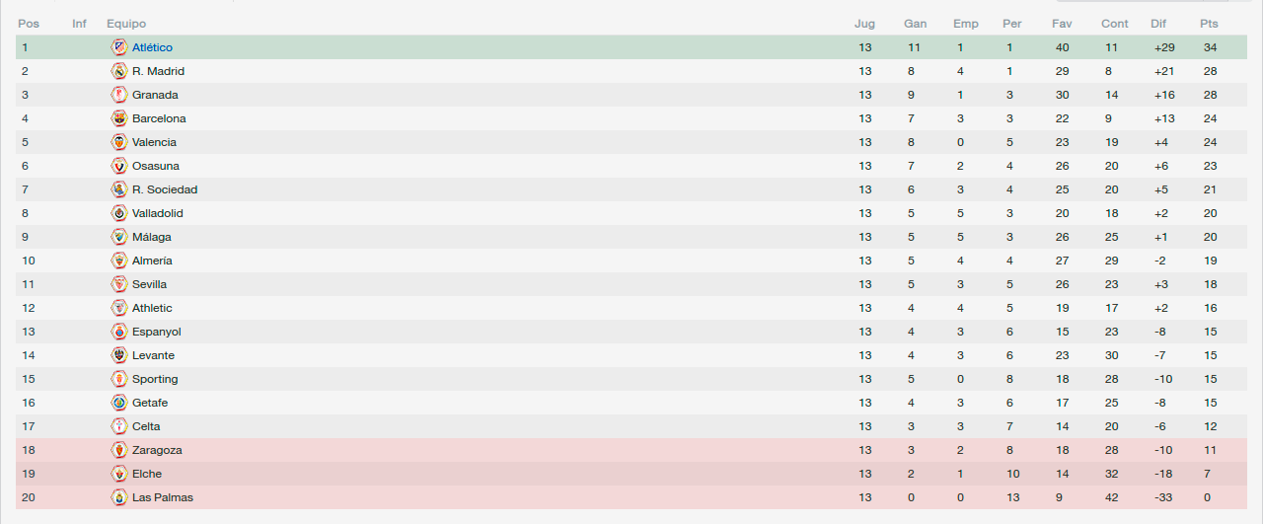Viewport: 1263px width, 524px height.
Task: Click the Pos column header
Action: tap(29, 24)
